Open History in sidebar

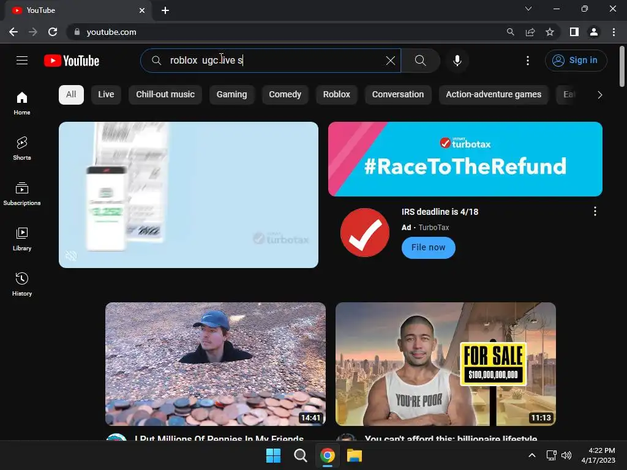[x=22, y=284]
